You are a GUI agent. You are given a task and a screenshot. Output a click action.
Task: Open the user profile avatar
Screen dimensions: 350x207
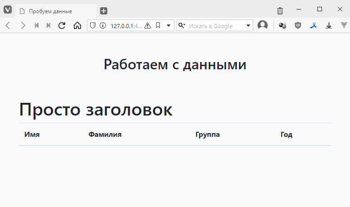[x=263, y=26]
